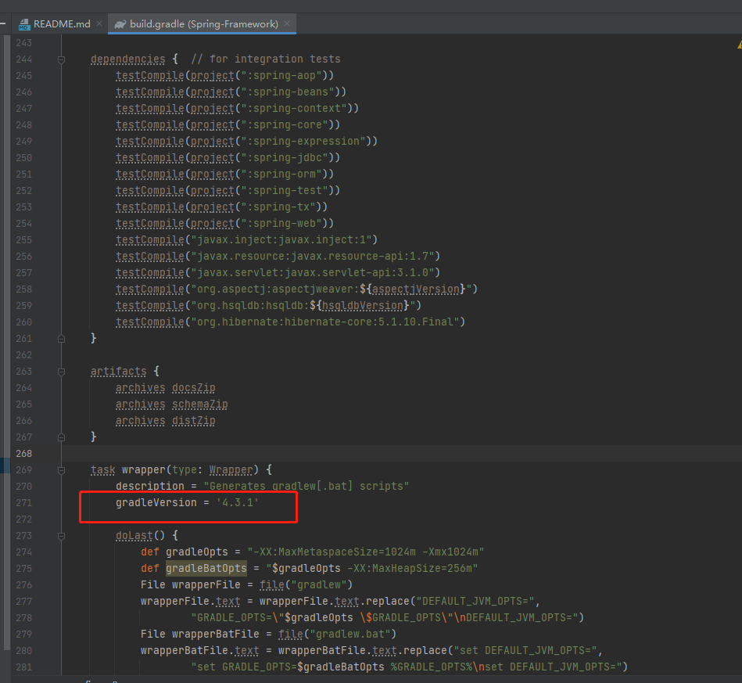The image size is (742, 683).
Task: Switch to the README.md tab
Action: [63, 24]
